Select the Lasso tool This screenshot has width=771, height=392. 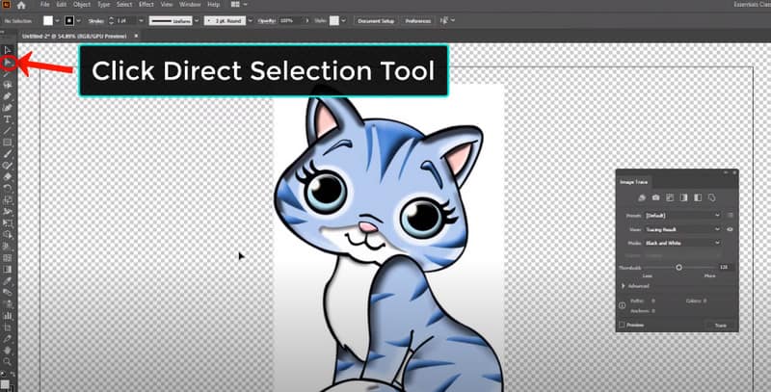click(x=8, y=85)
